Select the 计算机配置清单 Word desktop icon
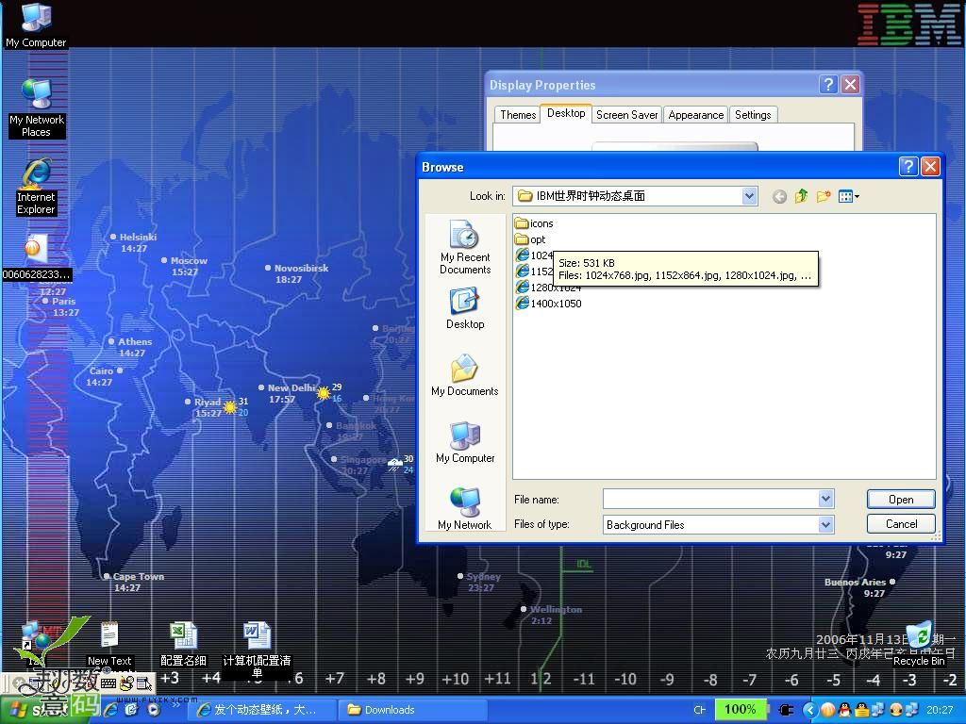This screenshot has height=724, width=966. (257, 650)
